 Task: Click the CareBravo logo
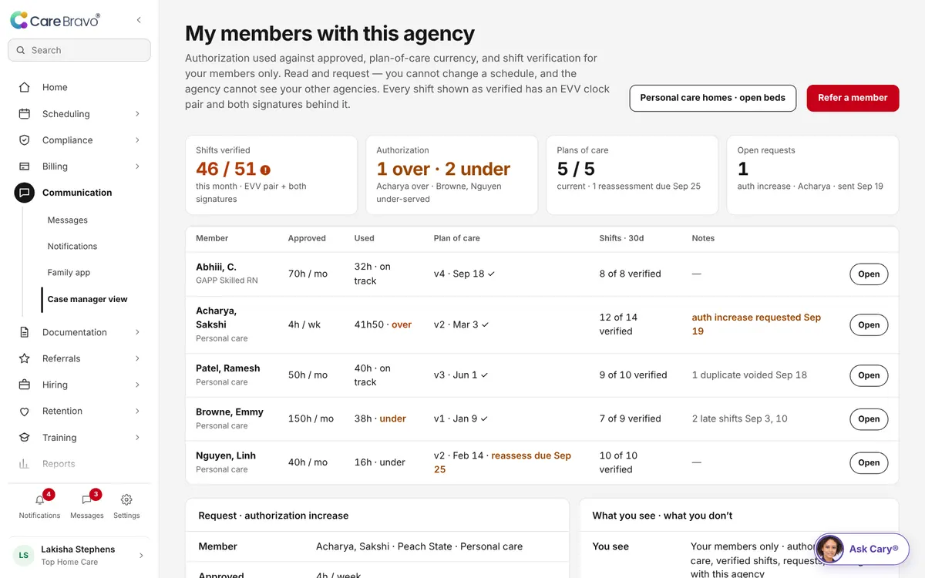[55, 21]
